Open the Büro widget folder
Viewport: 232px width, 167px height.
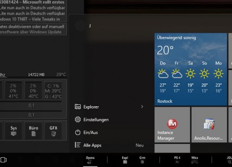coord(33,131)
